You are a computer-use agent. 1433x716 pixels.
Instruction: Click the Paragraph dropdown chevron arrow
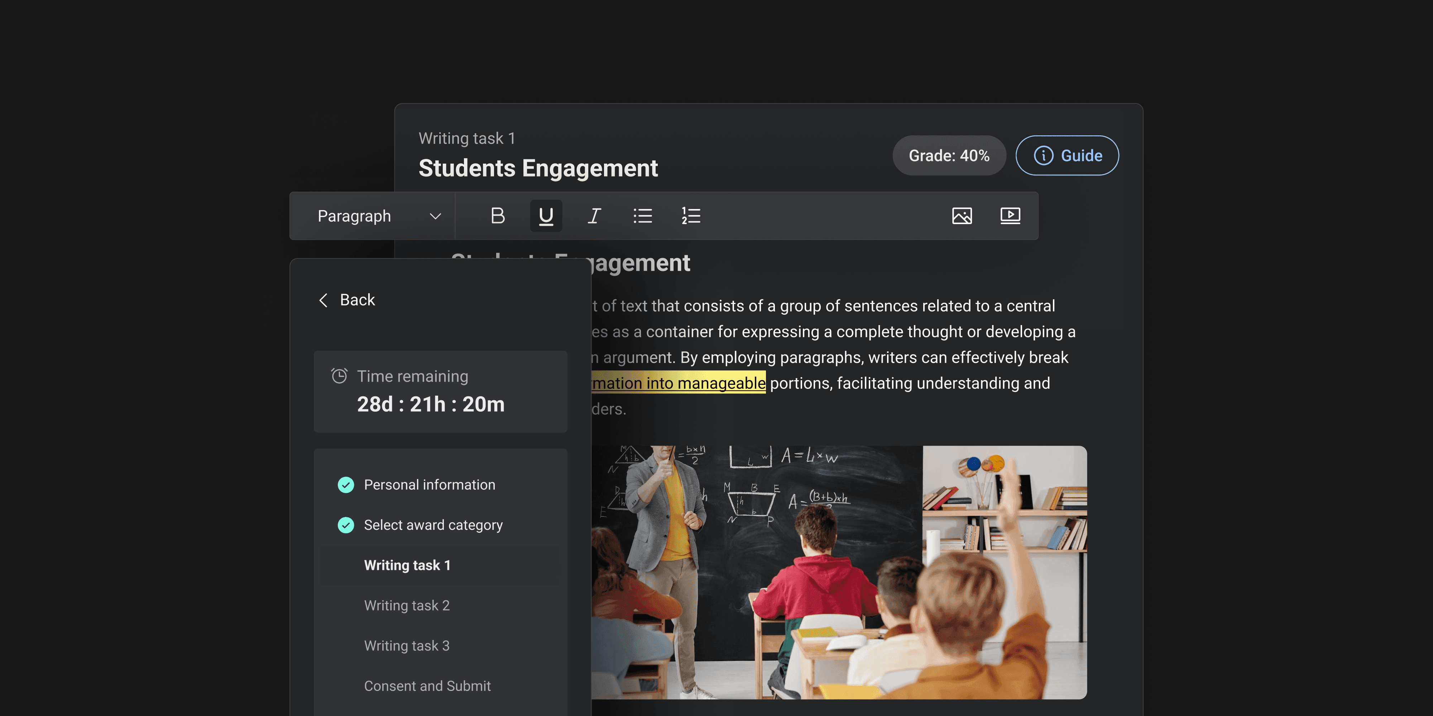click(435, 216)
